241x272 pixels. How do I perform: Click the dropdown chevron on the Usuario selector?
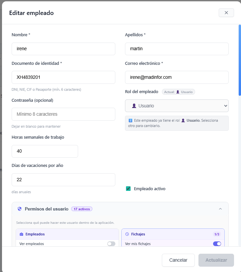coord(225,105)
